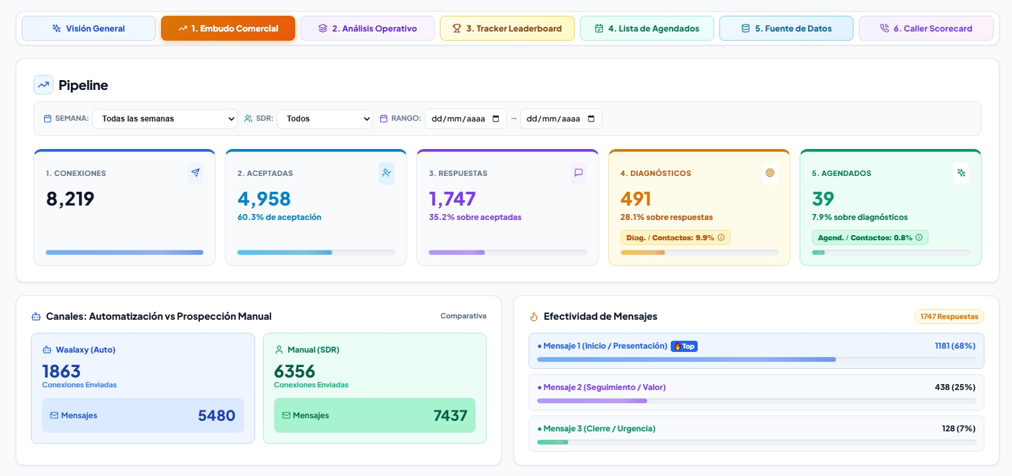Select the active 1. Embudo Comercial tab
1012x476 pixels.
228,28
